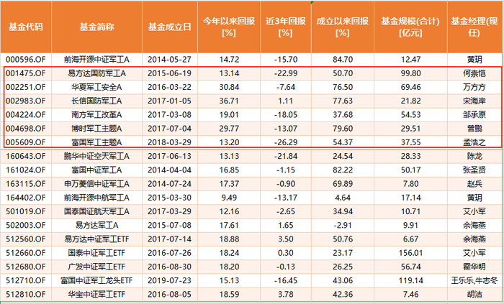Click fund name 易方达国防军工A
504x304 pixels.
pos(96,73)
